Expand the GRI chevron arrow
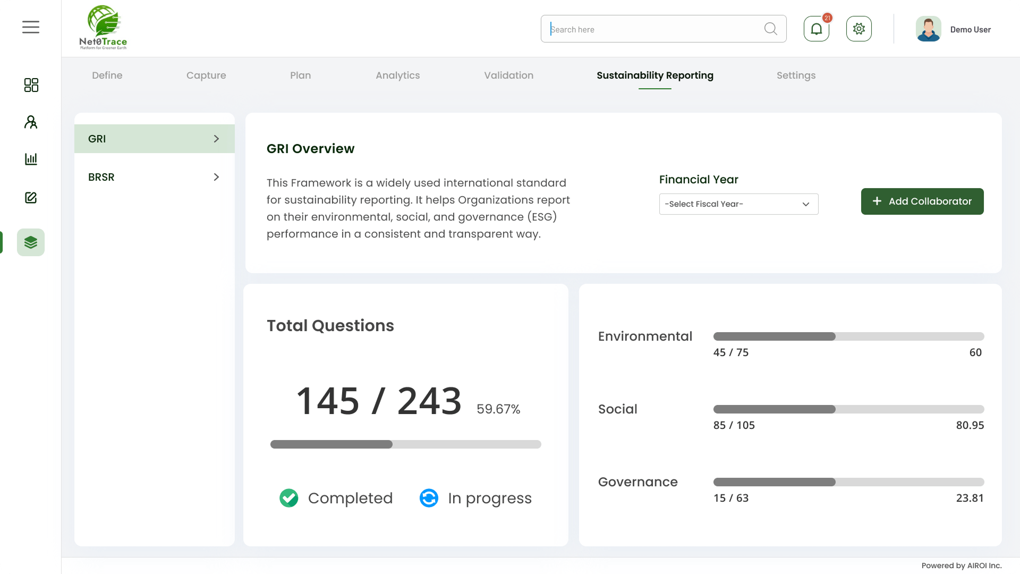1020x574 pixels. [x=216, y=139]
